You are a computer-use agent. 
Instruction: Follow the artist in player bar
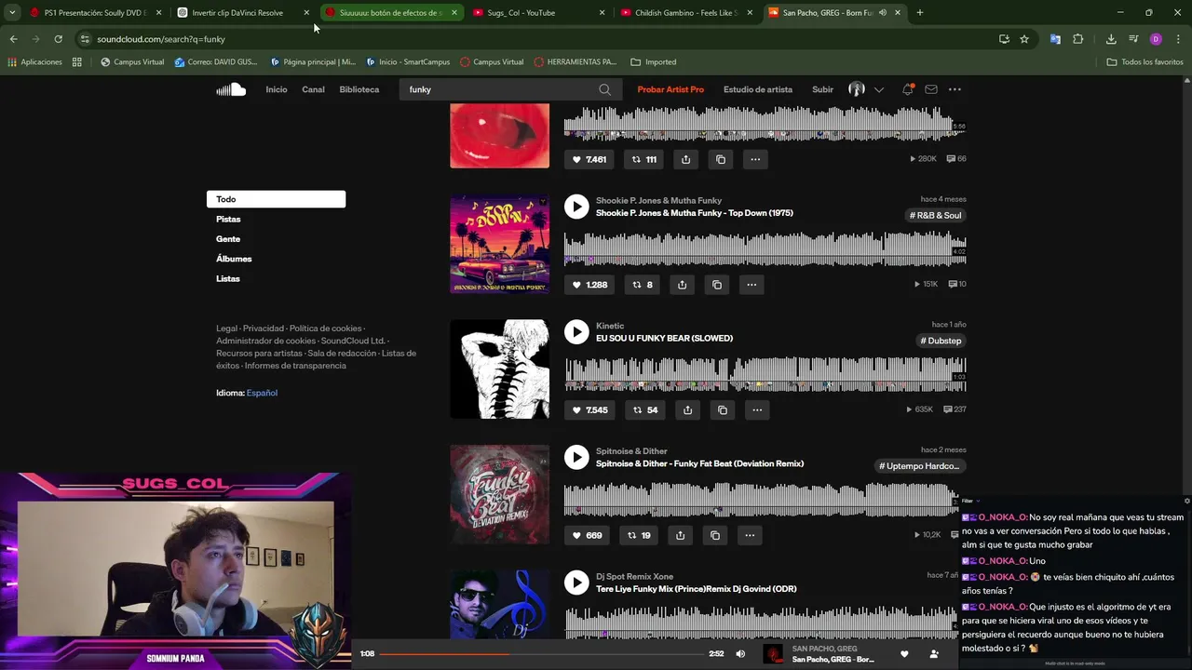click(934, 653)
